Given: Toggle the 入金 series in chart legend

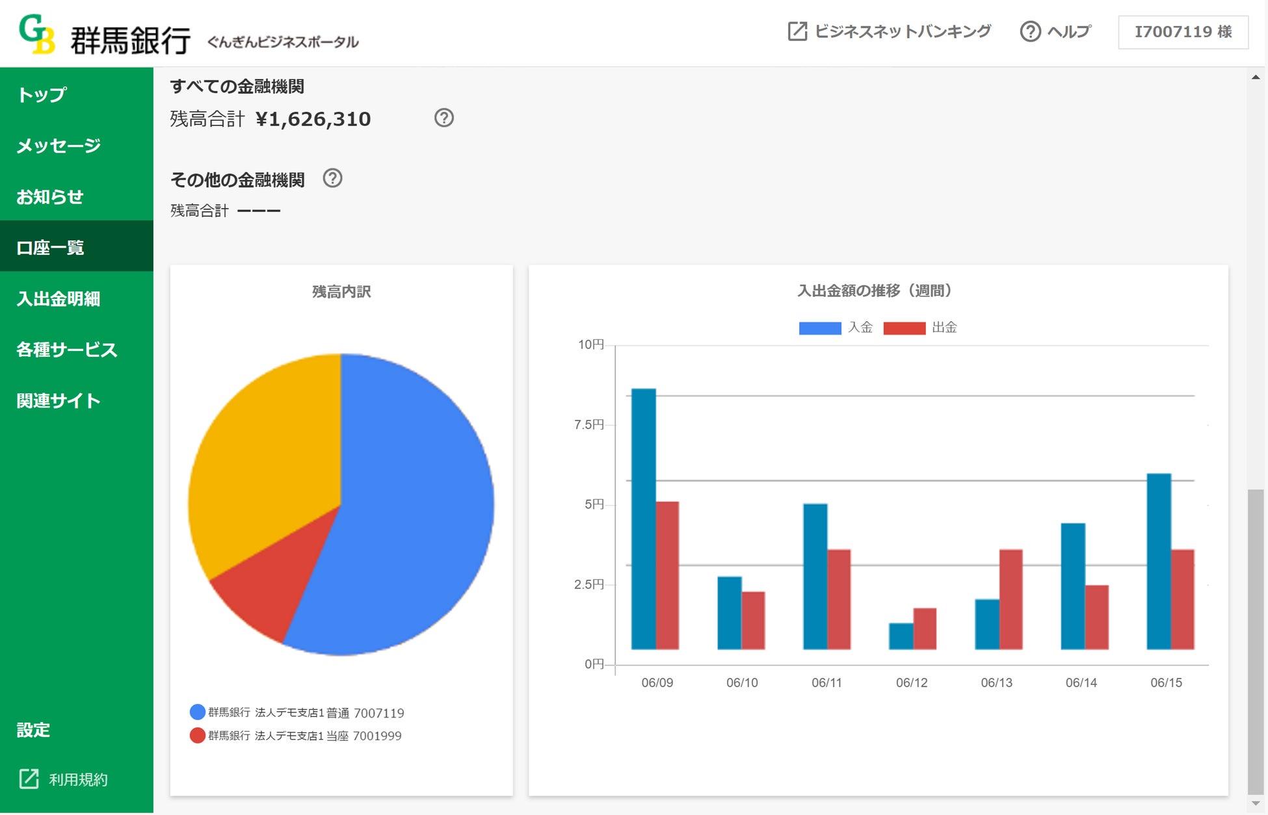Looking at the screenshot, I should pyautogui.click(x=819, y=328).
